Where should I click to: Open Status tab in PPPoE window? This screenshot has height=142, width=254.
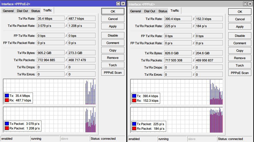[163, 11]
